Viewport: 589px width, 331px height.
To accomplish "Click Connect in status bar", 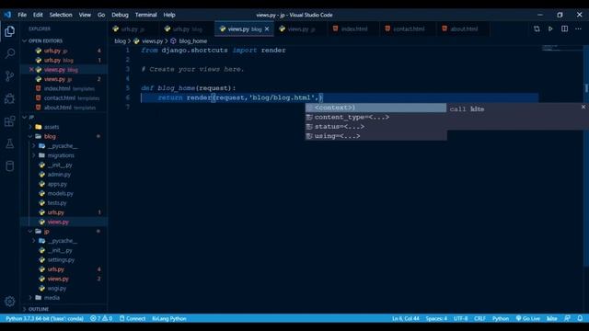I will (x=133, y=319).
